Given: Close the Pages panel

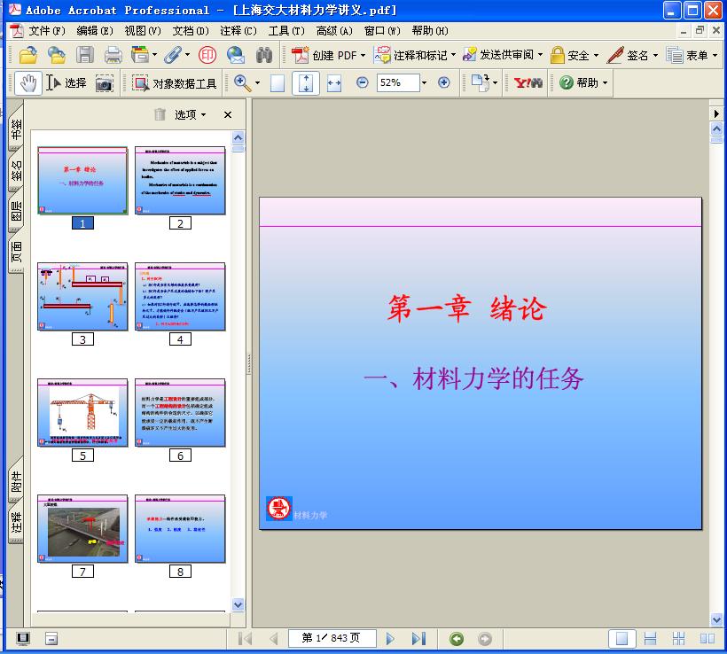Looking at the screenshot, I should click(x=228, y=114).
